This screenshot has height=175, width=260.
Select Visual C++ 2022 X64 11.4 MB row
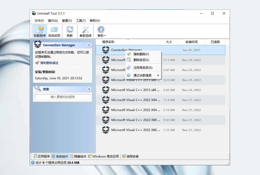point(160,100)
